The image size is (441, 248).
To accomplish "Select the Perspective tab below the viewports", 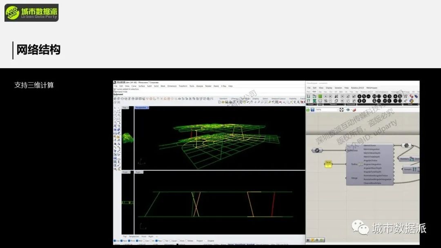I will (x=134, y=237).
